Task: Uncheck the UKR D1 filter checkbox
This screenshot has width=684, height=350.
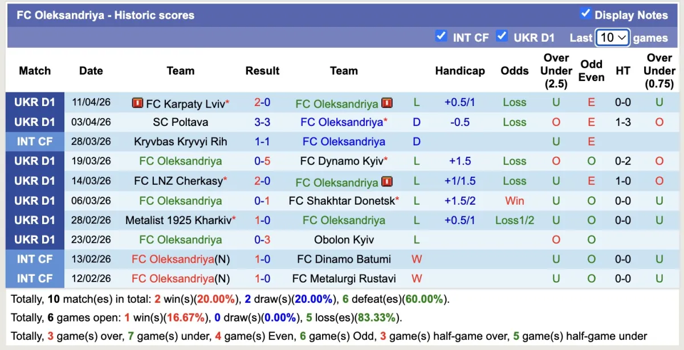Action: click(502, 36)
